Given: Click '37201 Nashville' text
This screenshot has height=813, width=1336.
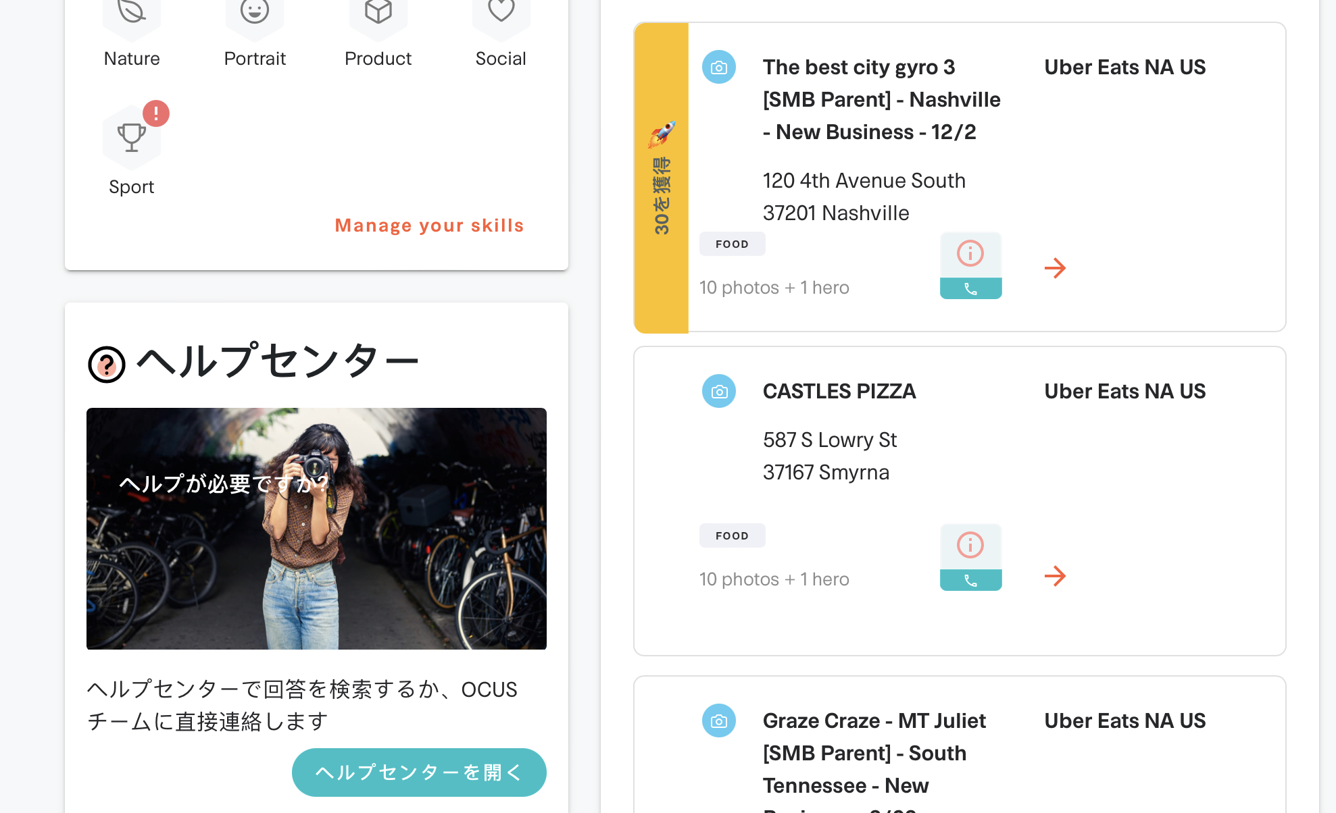Looking at the screenshot, I should 836,213.
